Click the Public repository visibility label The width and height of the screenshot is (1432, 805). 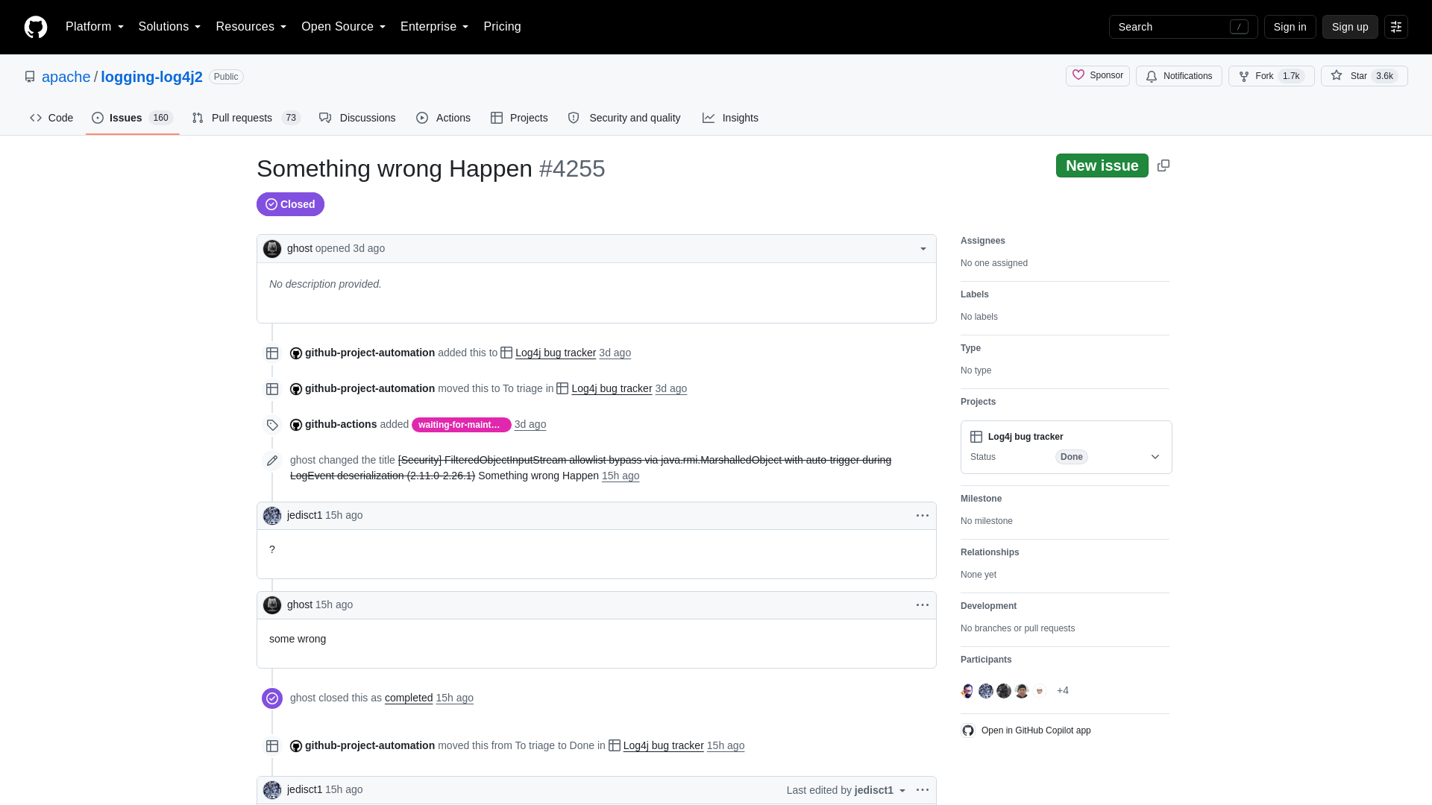click(x=226, y=77)
